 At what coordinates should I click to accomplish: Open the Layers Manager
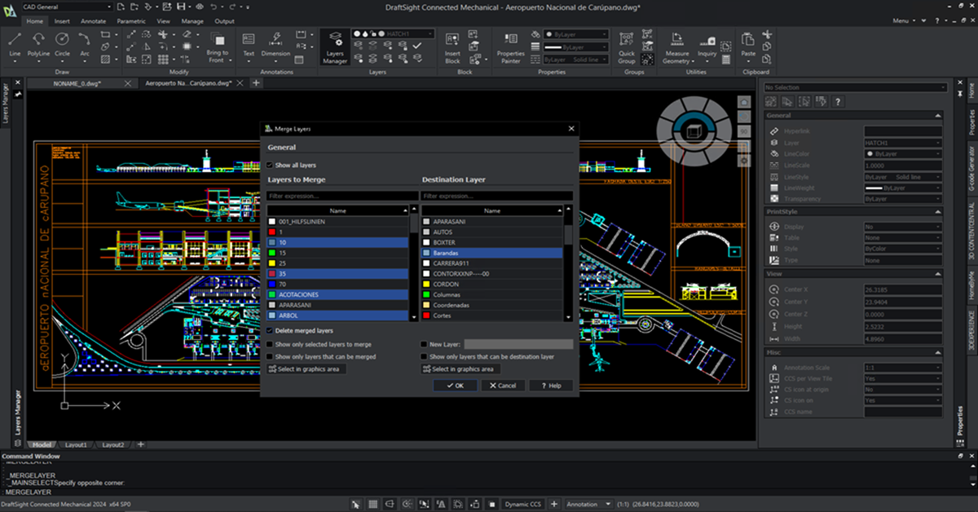335,45
